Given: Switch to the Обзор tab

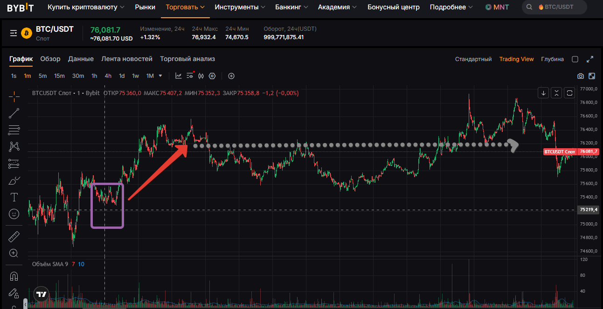Looking at the screenshot, I should [x=50, y=59].
